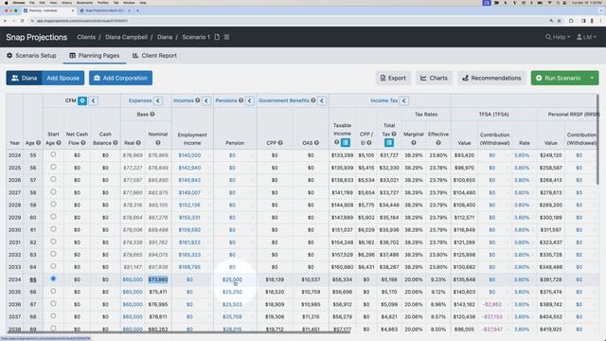Open the scenario list menu icon
This screenshot has width=606, height=341.
[x=226, y=37]
